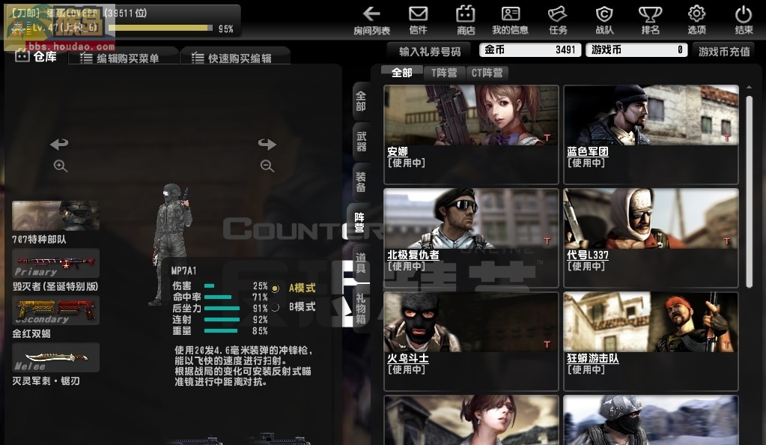Image resolution: width=766 pixels, height=445 pixels.
Task: Select the vertical 武器 category tab
Action: pos(361,142)
